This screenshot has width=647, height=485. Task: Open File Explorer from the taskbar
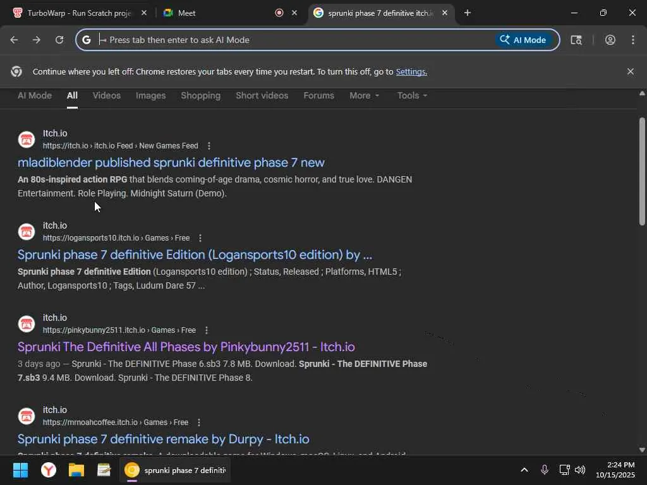pos(76,470)
